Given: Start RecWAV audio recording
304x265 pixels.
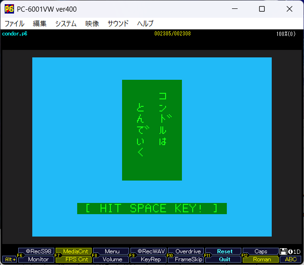Looking at the screenshot, I should 148,251.
